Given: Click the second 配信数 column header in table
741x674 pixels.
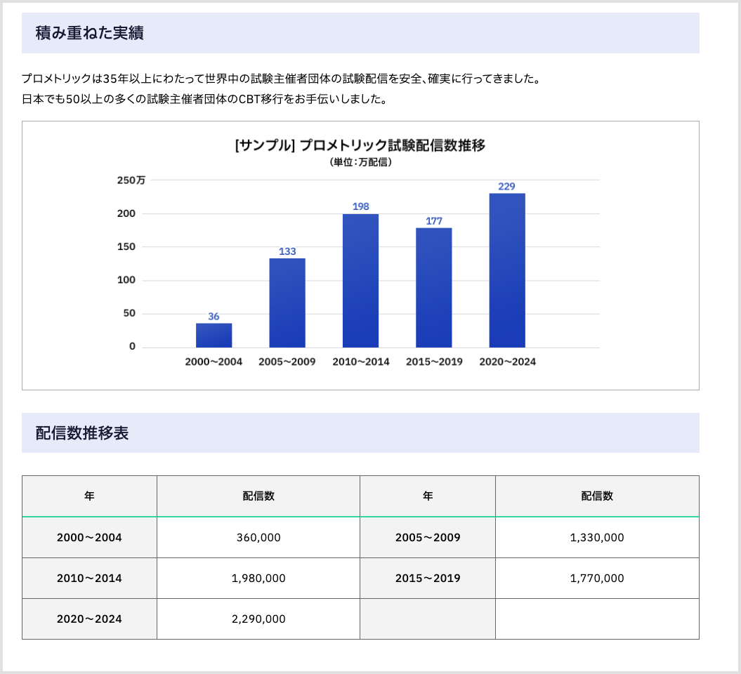Looking at the screenshot, I should 597,496.
